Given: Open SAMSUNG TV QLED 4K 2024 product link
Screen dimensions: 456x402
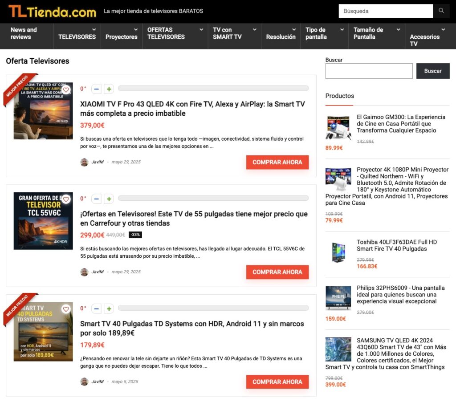Looking at the screenshot, I should coord(386,354).
